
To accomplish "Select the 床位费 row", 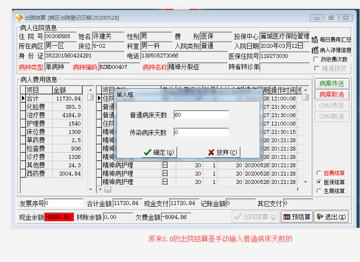I will (51, 132).
